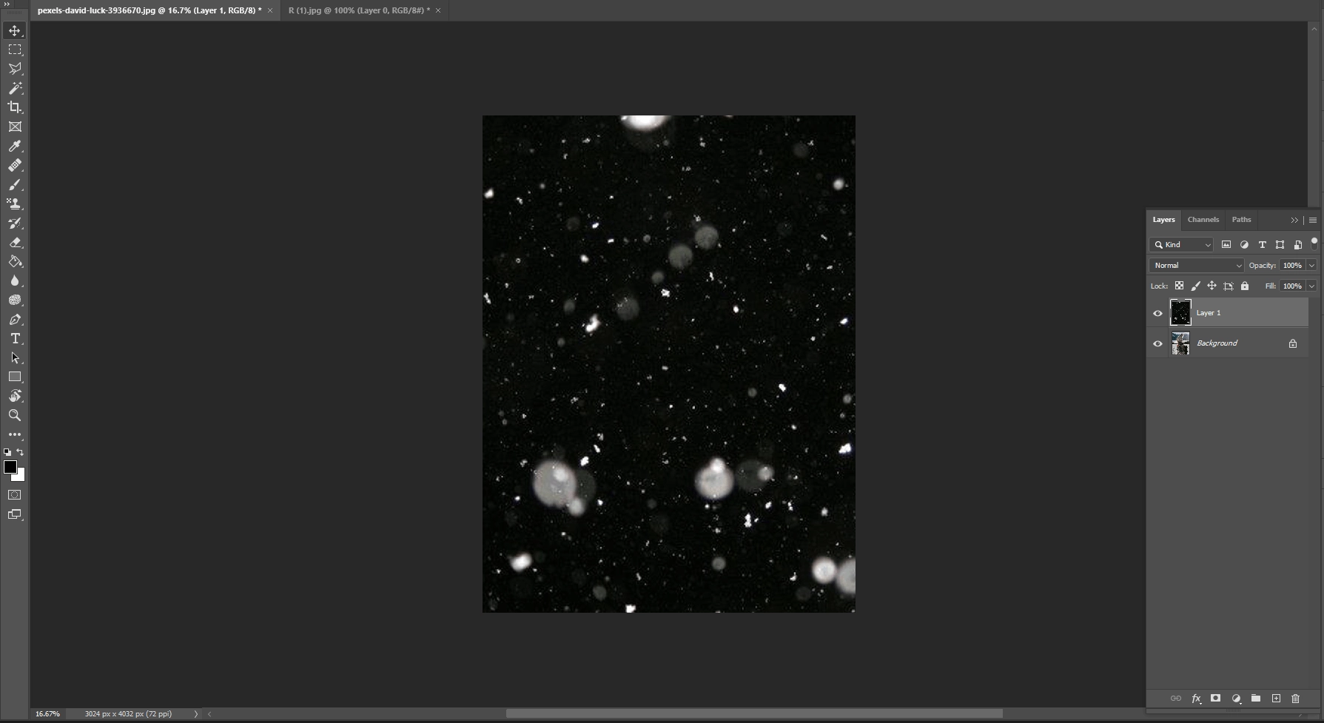Switch to the R (1).jpg document tab
The height and width of the screenshot is (723, 1324).
click(359, 10)
